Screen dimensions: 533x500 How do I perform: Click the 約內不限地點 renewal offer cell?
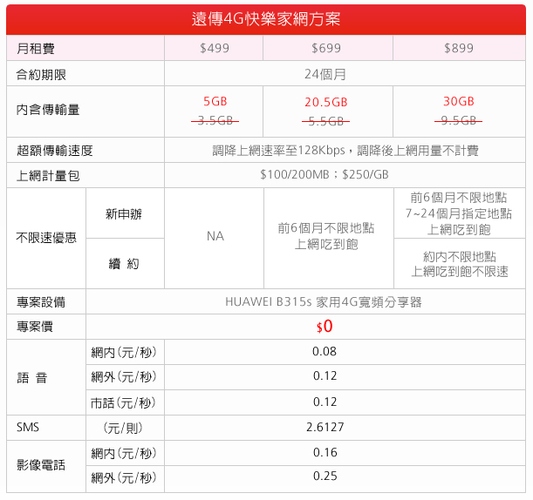460,264
